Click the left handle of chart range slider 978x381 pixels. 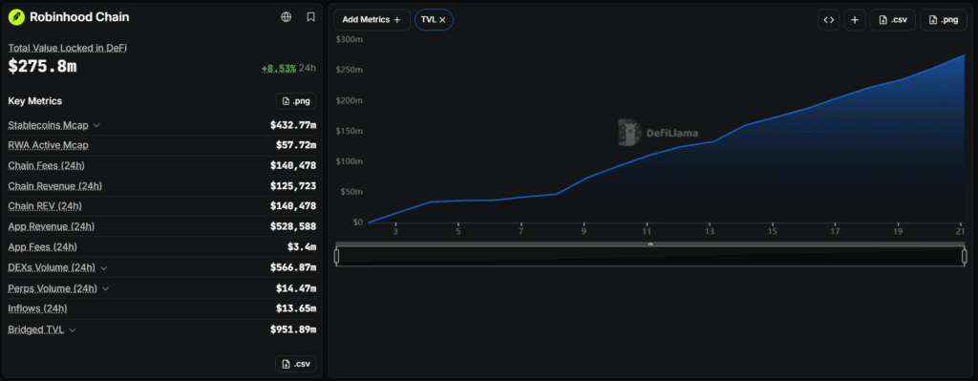[x=337, y=256]
